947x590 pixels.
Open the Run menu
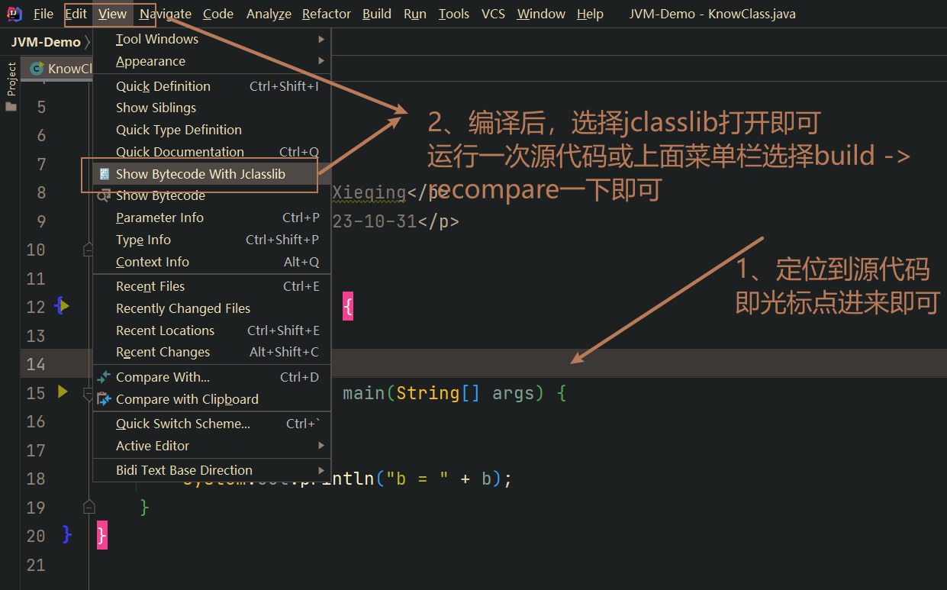pos(415,14)
